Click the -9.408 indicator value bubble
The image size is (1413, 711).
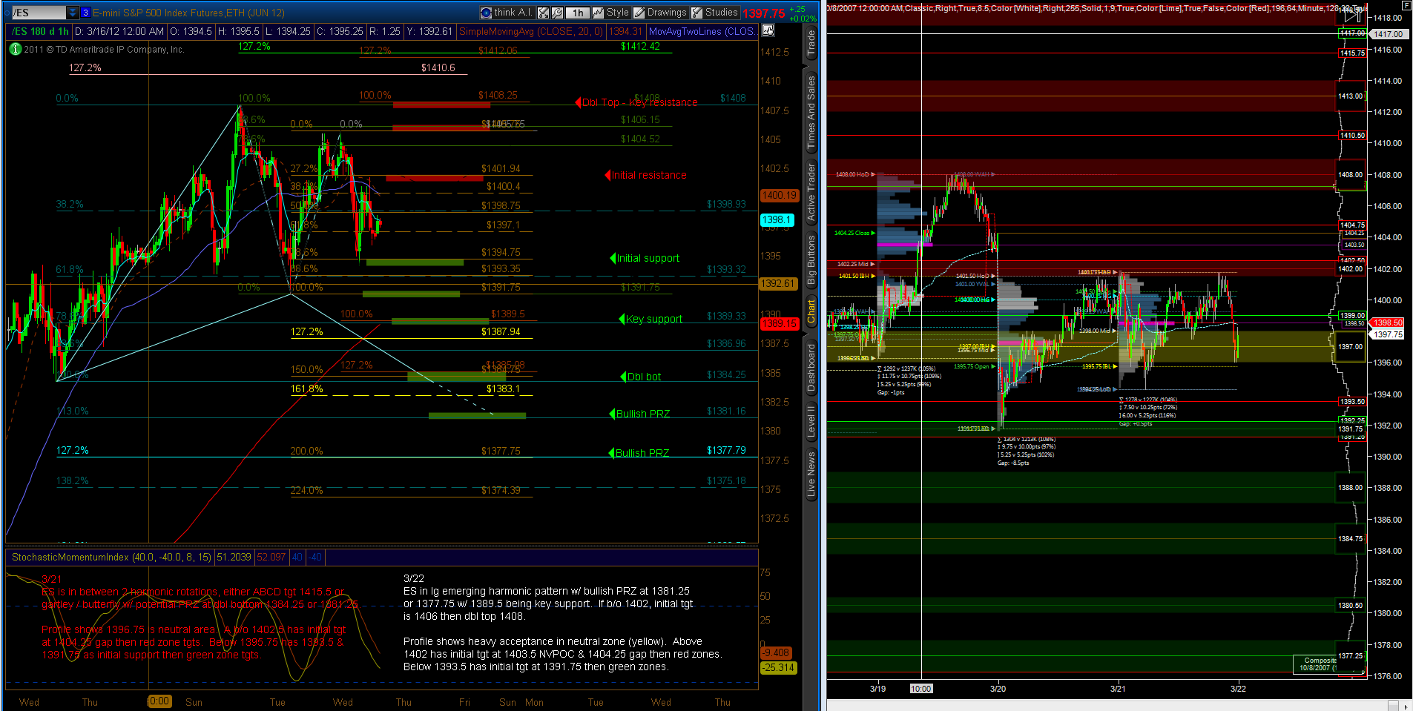pos(777,653)
